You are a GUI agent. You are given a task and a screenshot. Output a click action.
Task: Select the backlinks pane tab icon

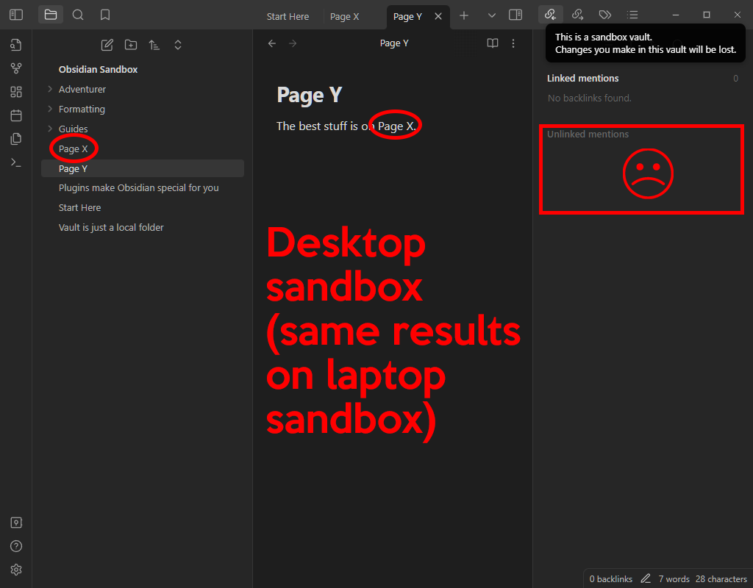(550, 15)
